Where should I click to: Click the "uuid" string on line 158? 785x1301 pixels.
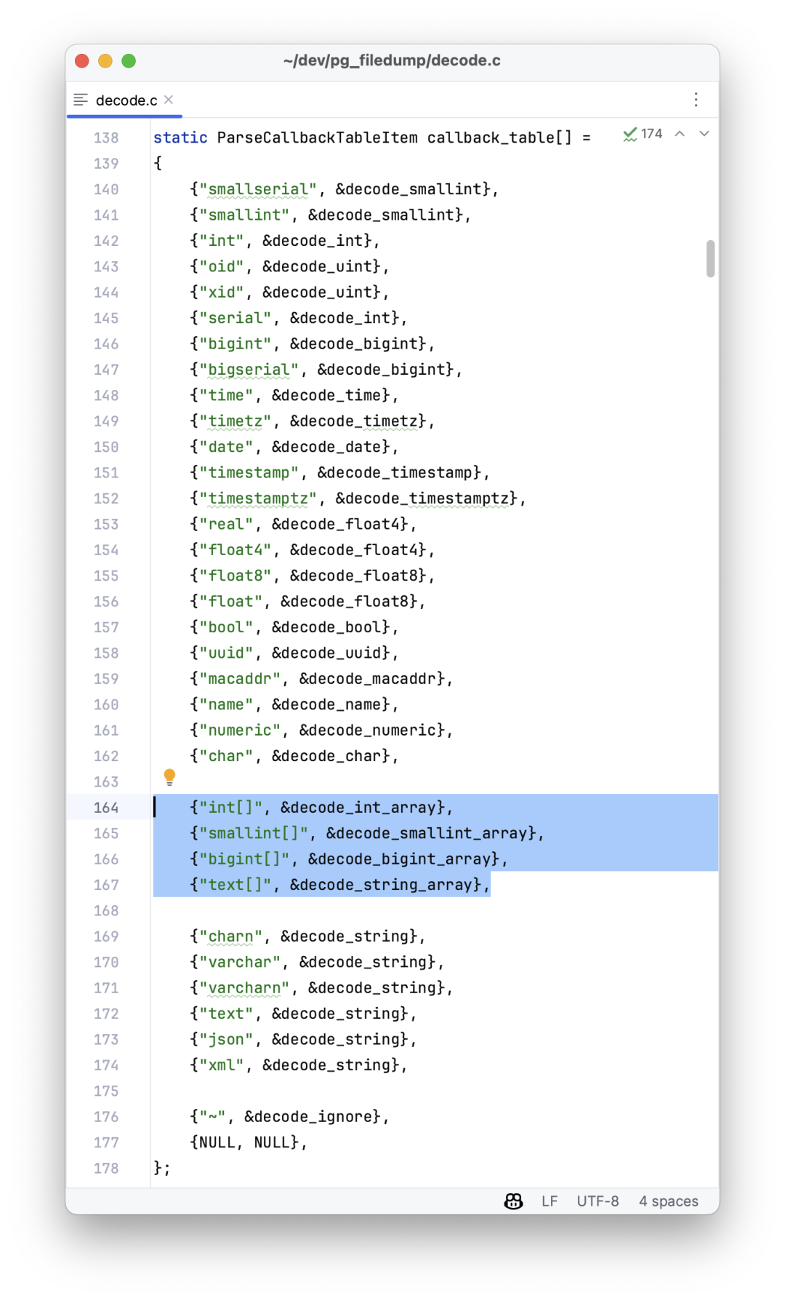pyautogui.click(x=227, y=653)
